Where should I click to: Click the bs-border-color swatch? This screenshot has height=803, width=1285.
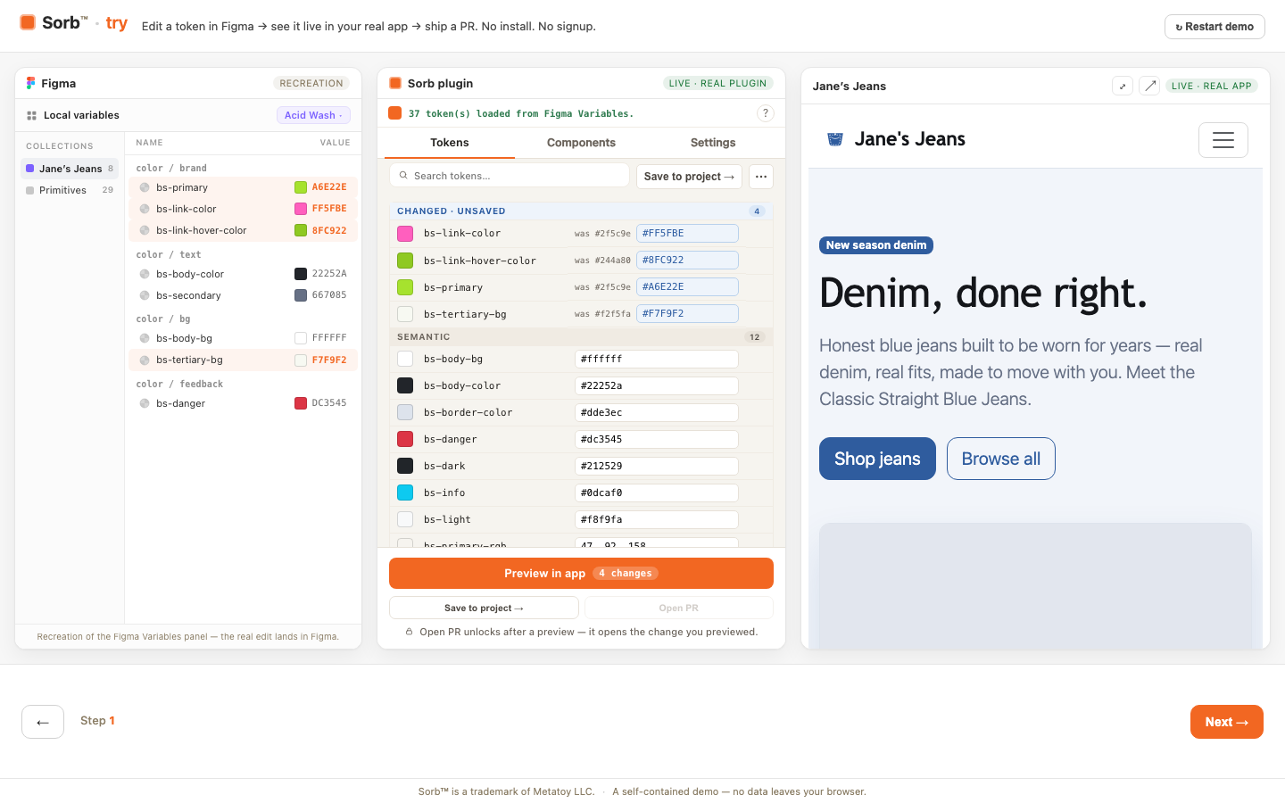pos(405,412)
